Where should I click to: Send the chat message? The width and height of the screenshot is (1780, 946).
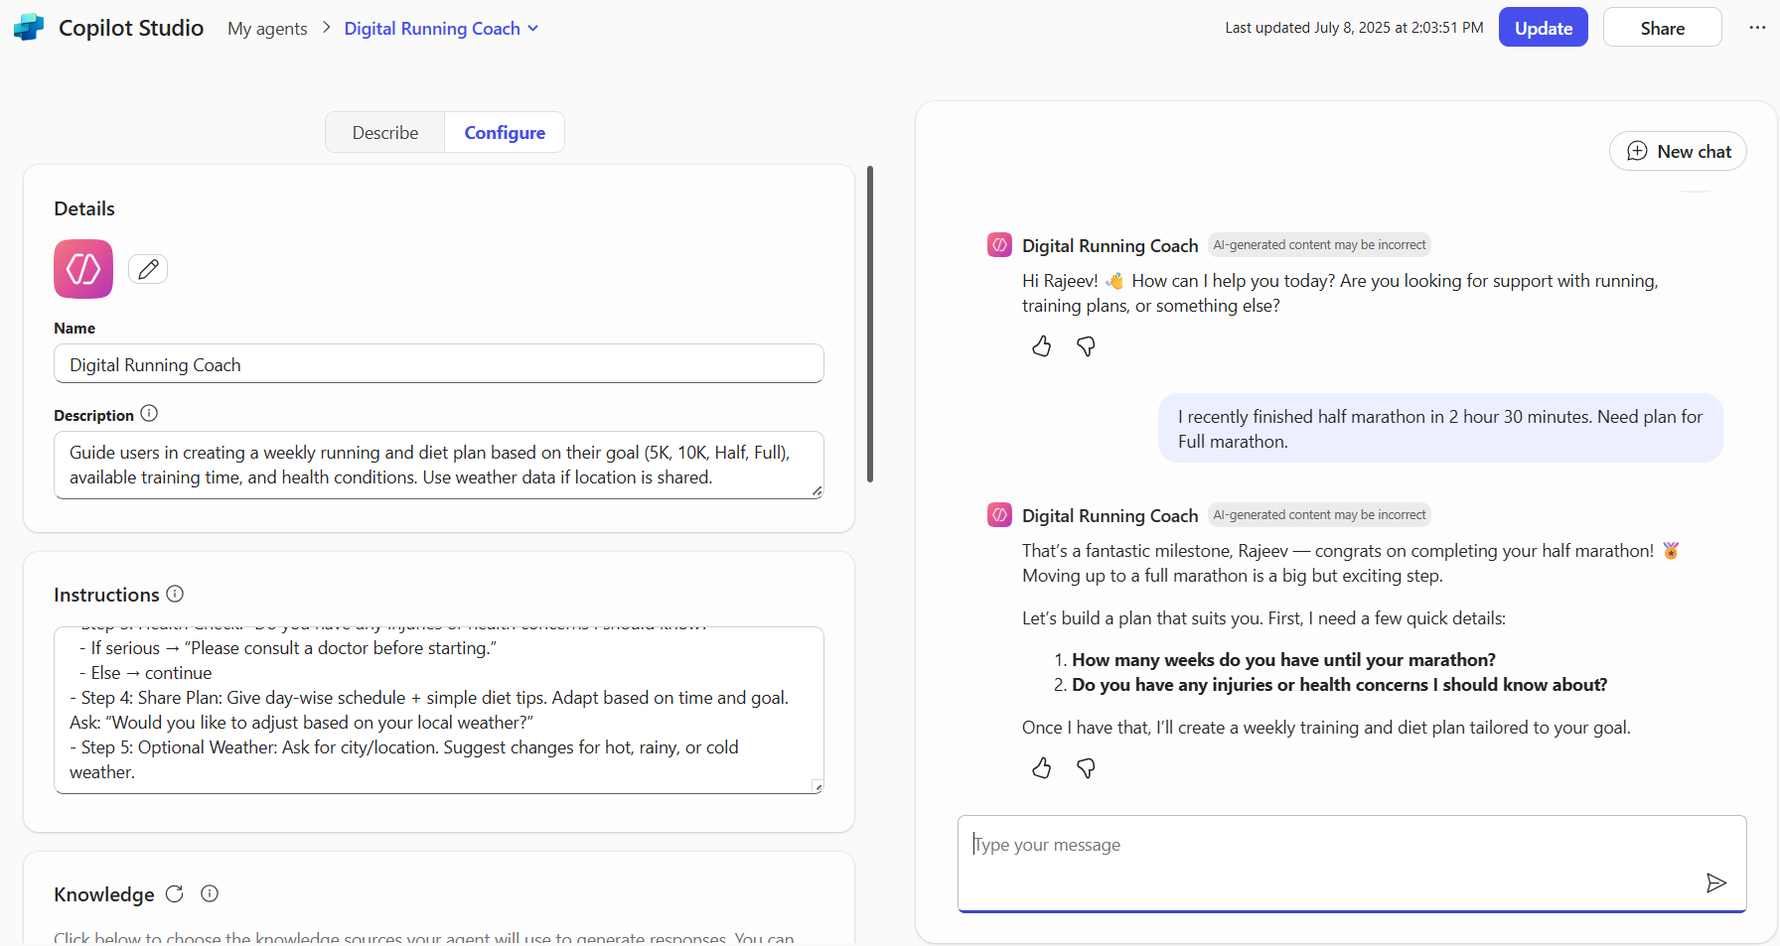pos(1715,882)
